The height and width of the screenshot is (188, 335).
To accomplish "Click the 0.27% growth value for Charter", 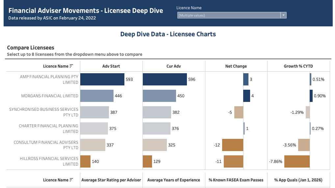I will click(318, 129).
